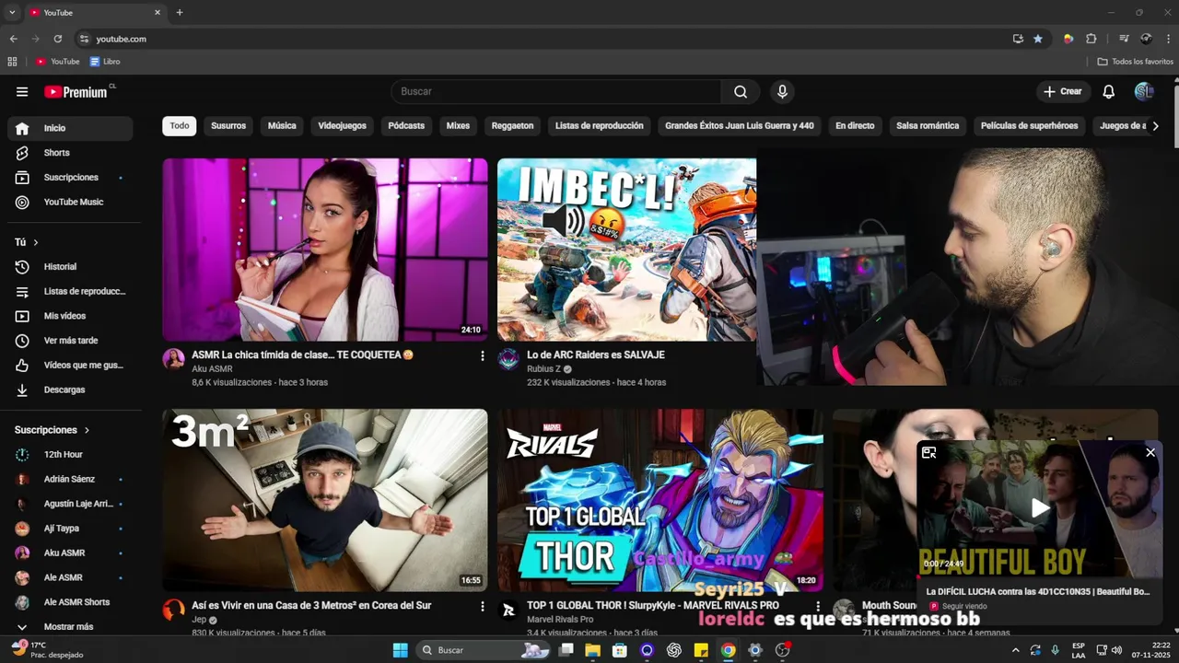This screenshot has width=1179, height=663.
Task: Open Casa de 3 Metros video thumbnail
Action: click(x=325, y=500)
